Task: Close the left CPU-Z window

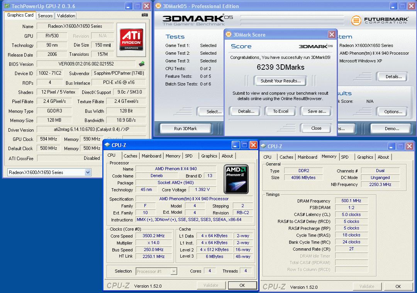Action: coord(253,145)
